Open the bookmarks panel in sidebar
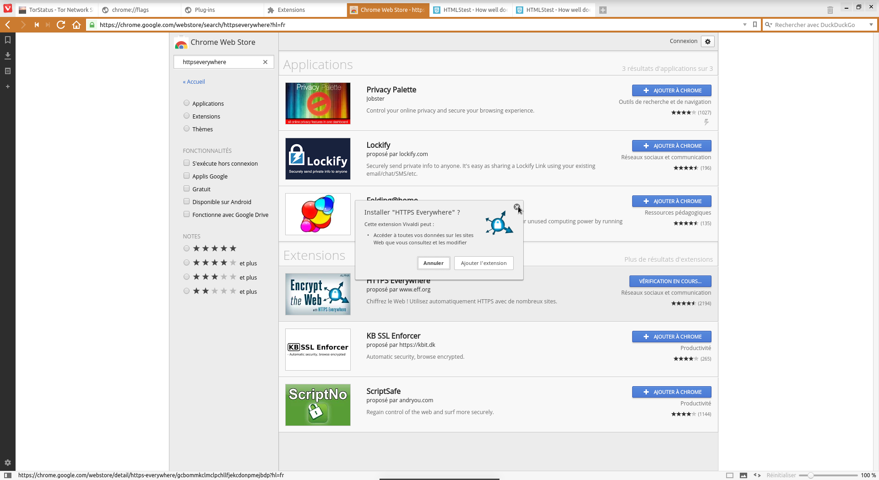Image resolution: width=879 pixels, height=480 pixels. point(8,40)
